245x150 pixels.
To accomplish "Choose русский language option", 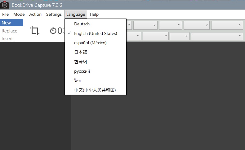I will (96, 71).
